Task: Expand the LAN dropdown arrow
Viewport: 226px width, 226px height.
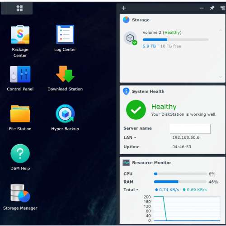Action: pyautogui.click(x=135, y=137)
